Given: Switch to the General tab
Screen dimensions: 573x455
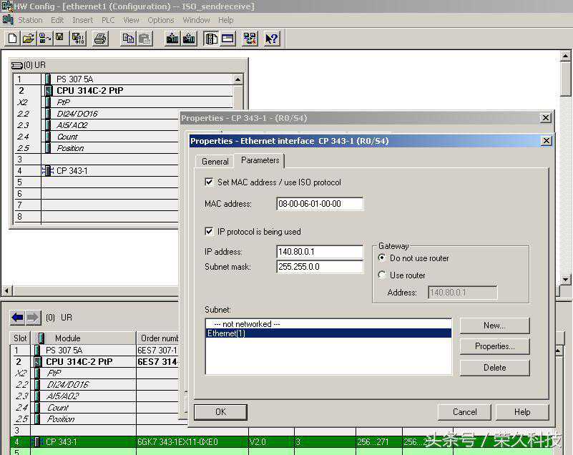Looking at the screenshot, I should [215, 162].
